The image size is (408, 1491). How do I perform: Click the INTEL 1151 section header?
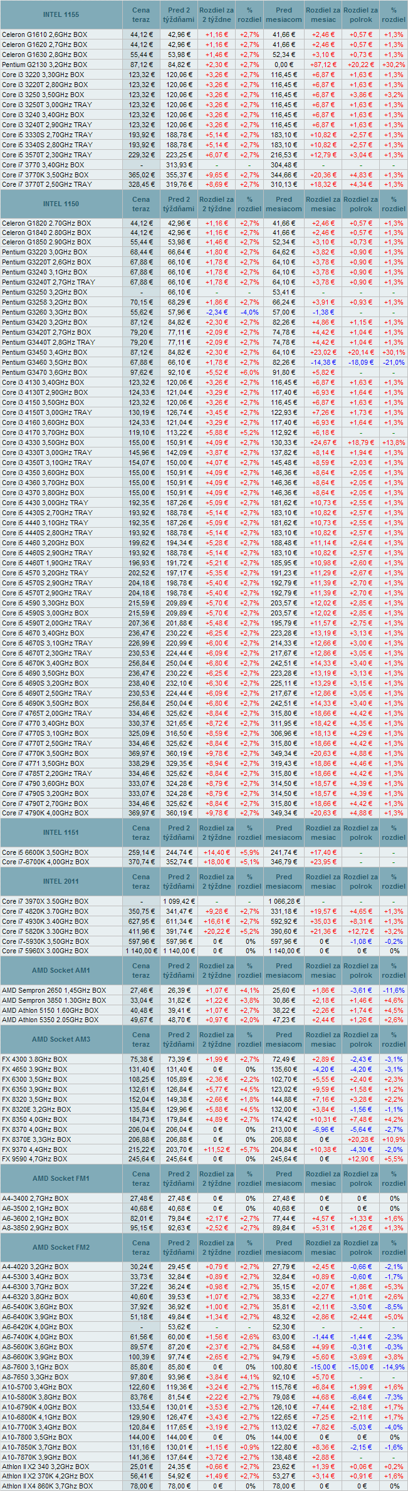click(61, 832)
